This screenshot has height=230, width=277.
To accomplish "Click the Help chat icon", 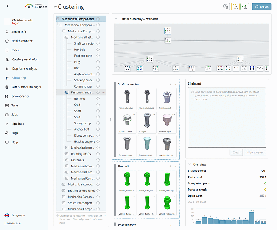I will [7, 142].
